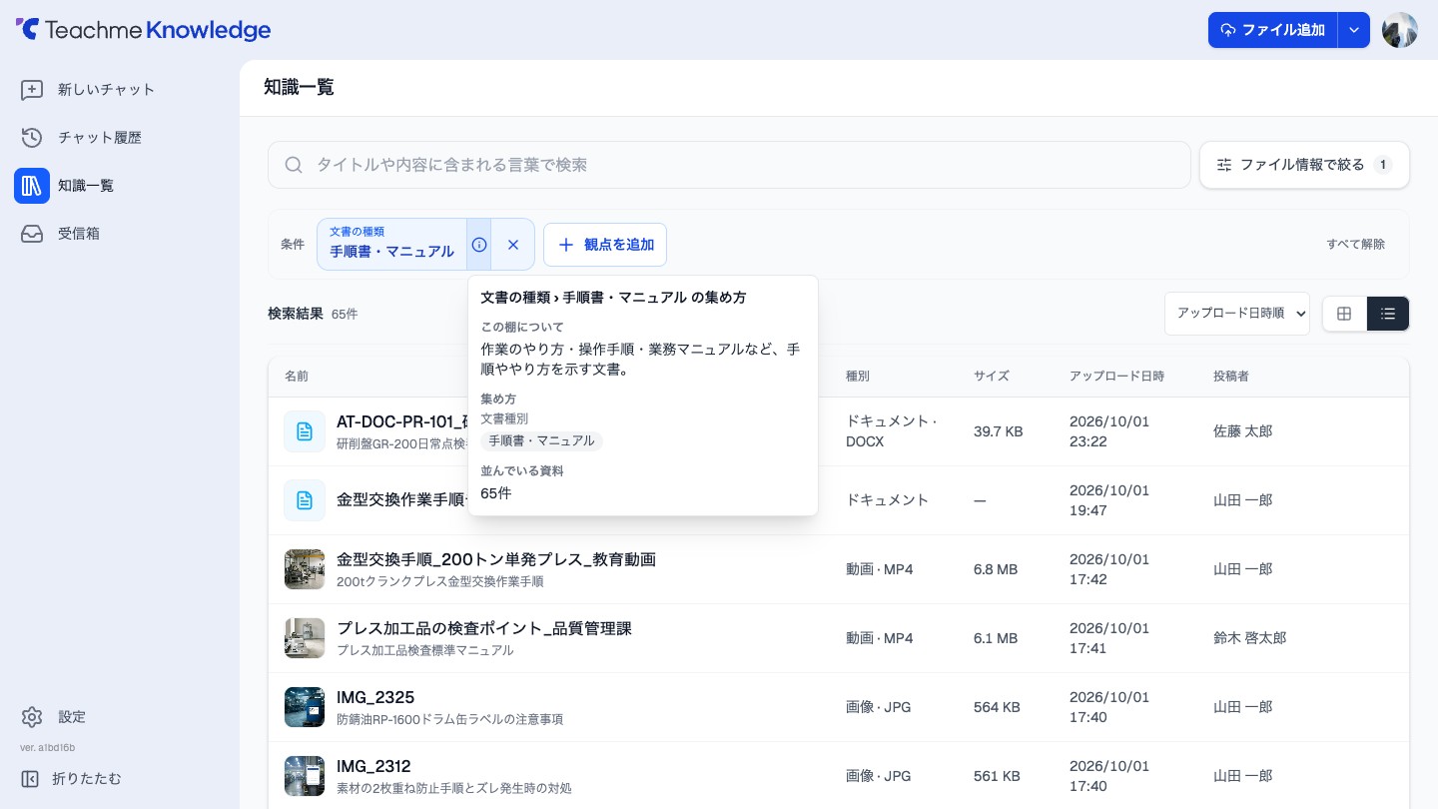Click the document icon for AT-DOC-PR-101 row
Viewport: 1438px width, 809px height.
pyautogui.click(x=305, y=431)
